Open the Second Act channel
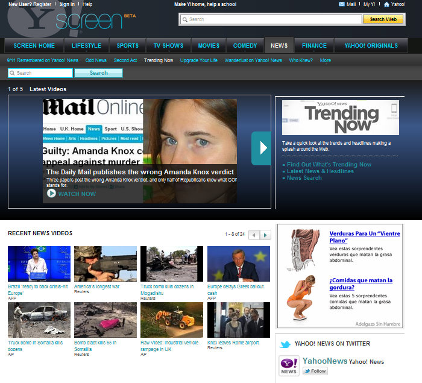Viewport: 422px width, 383px height. tap(125, 60)
